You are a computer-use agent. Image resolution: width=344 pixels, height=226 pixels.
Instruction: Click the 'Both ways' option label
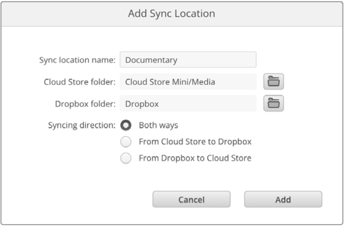[158, 125]
